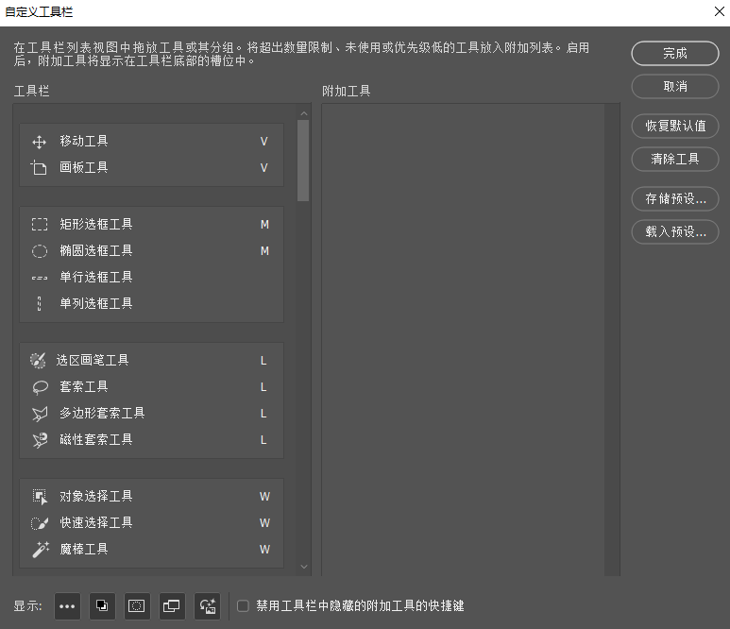Image resolution: width=730 pixels, height=629 pixels.
Task: Click the V shortcut of 移动工具
Action: coord(264,142)
